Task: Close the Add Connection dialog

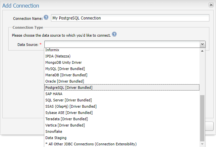Action: coord(211,5)
